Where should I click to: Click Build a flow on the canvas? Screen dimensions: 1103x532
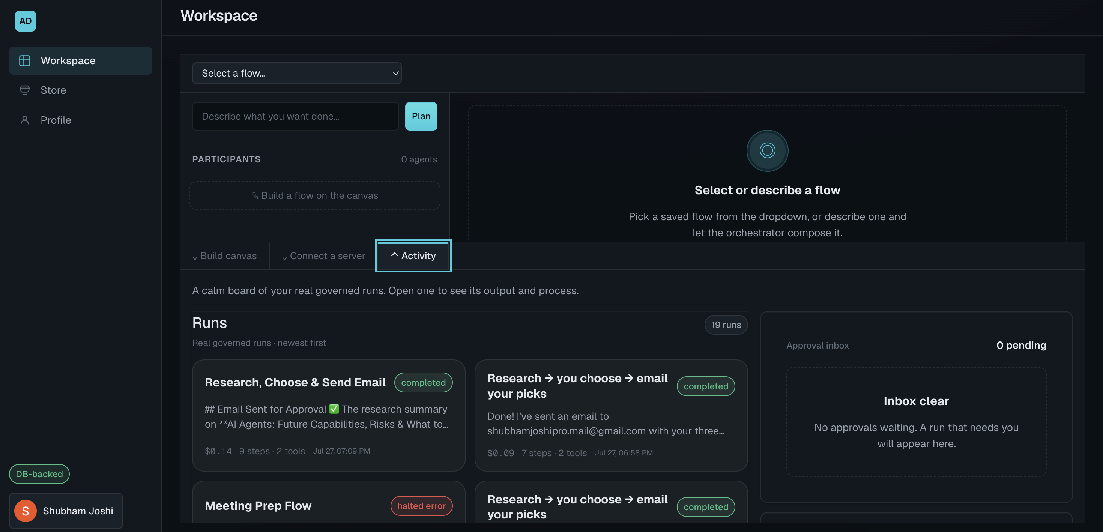tap(315, 196)
